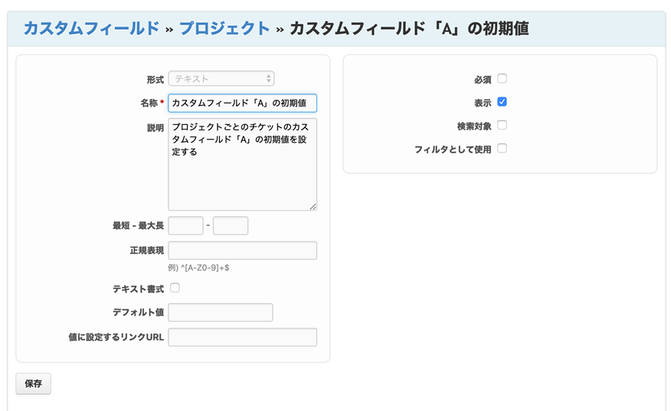Image resolution: width=671 pixels, height=411 pixels.
Task: Click the maximum length input box
Action: (x=231, y=225)
